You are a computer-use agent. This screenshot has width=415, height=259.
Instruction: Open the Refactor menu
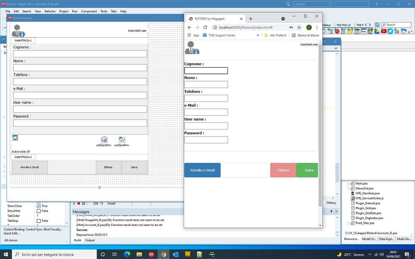pyautogui.click(x=50, y=11)
